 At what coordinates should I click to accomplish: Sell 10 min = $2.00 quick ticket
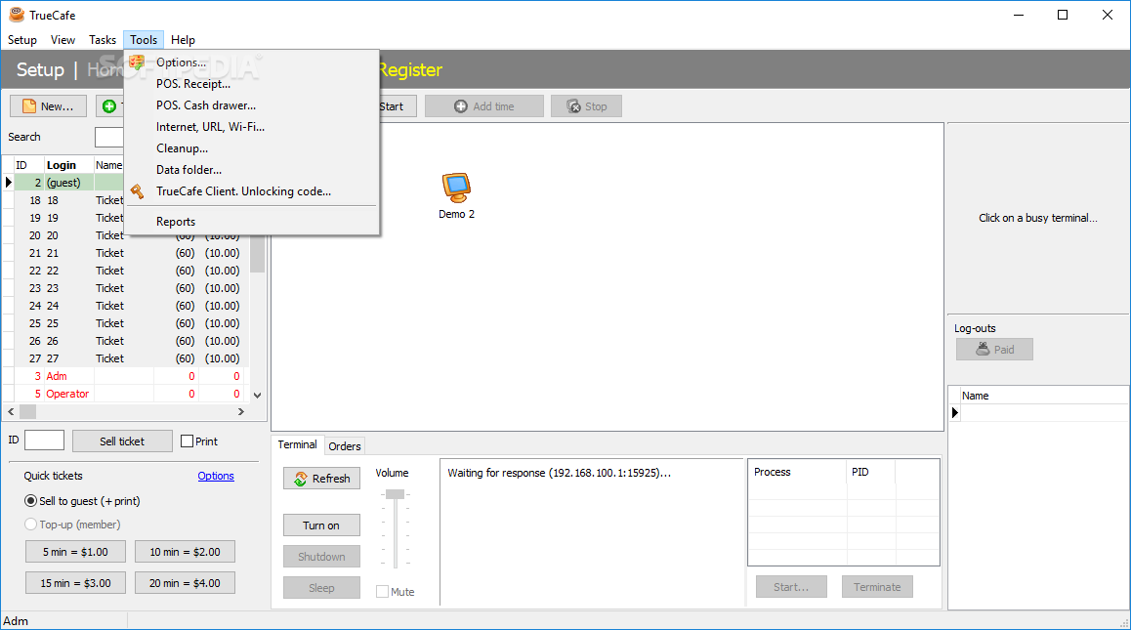pyautogui.click(x=185, y=551)
